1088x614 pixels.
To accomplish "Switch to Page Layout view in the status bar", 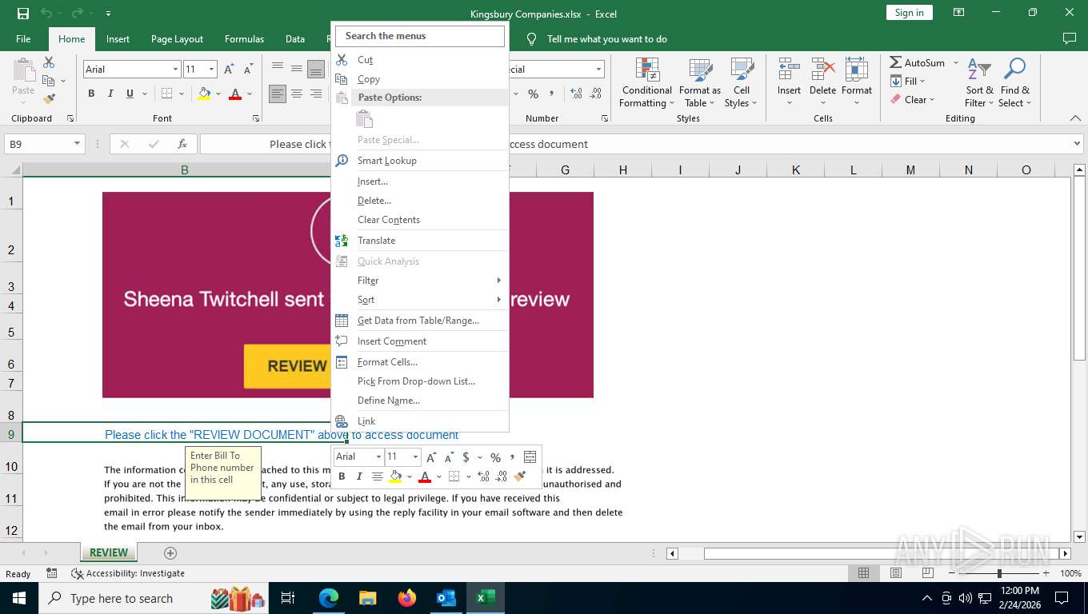I will point(896,573).
